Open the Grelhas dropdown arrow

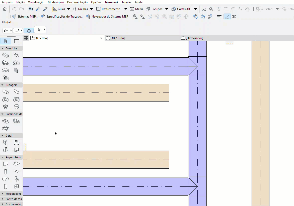91,9
